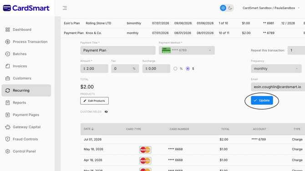Switch to light mode sun icon
305x171 pixels.
coord(223,8)
